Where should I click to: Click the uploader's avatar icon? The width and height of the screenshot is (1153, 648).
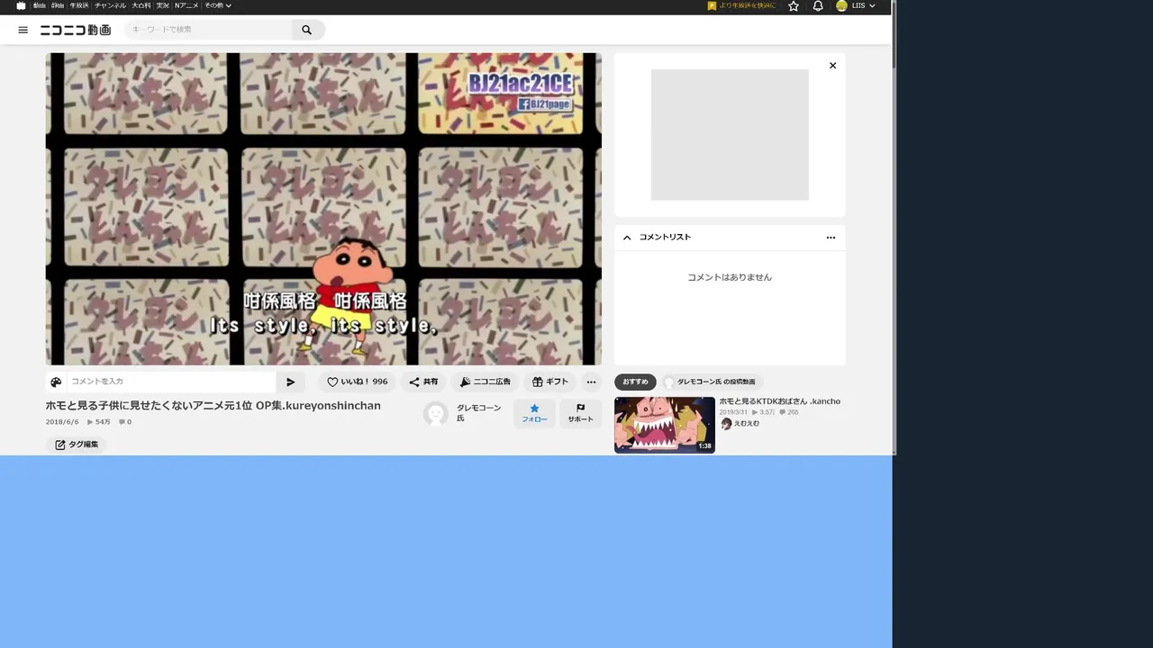coord(436,413)
